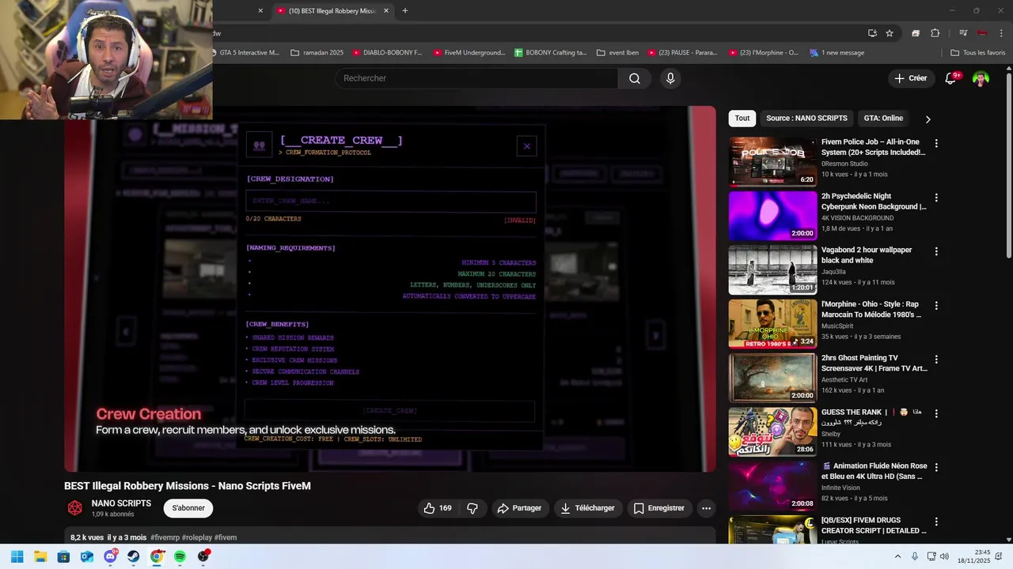Screen dimensions: 1013x569
Task: Open options menu for 2h Psychedelic Night video
Action: pos(936,198)
